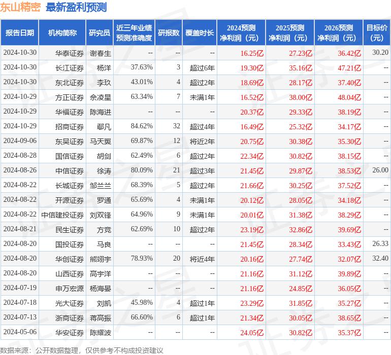Click the 2024预测净利润 column header
Viewport: 391px width, 355px height.
click(x=241, y=32)
